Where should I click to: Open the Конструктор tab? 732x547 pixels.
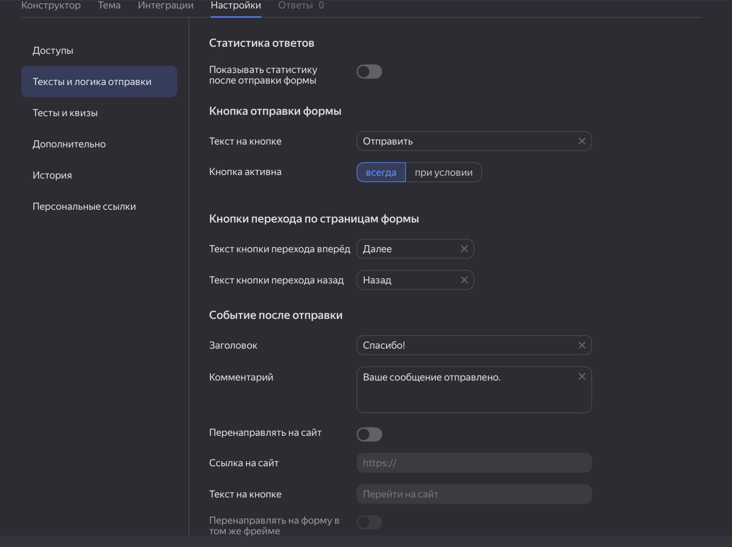pyautogui.click(x=51, y=6)
